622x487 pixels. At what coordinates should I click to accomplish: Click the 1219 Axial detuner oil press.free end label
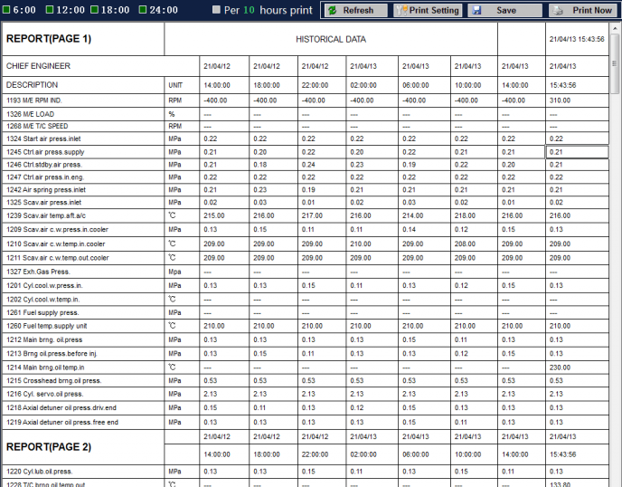(x=62, y=422)
